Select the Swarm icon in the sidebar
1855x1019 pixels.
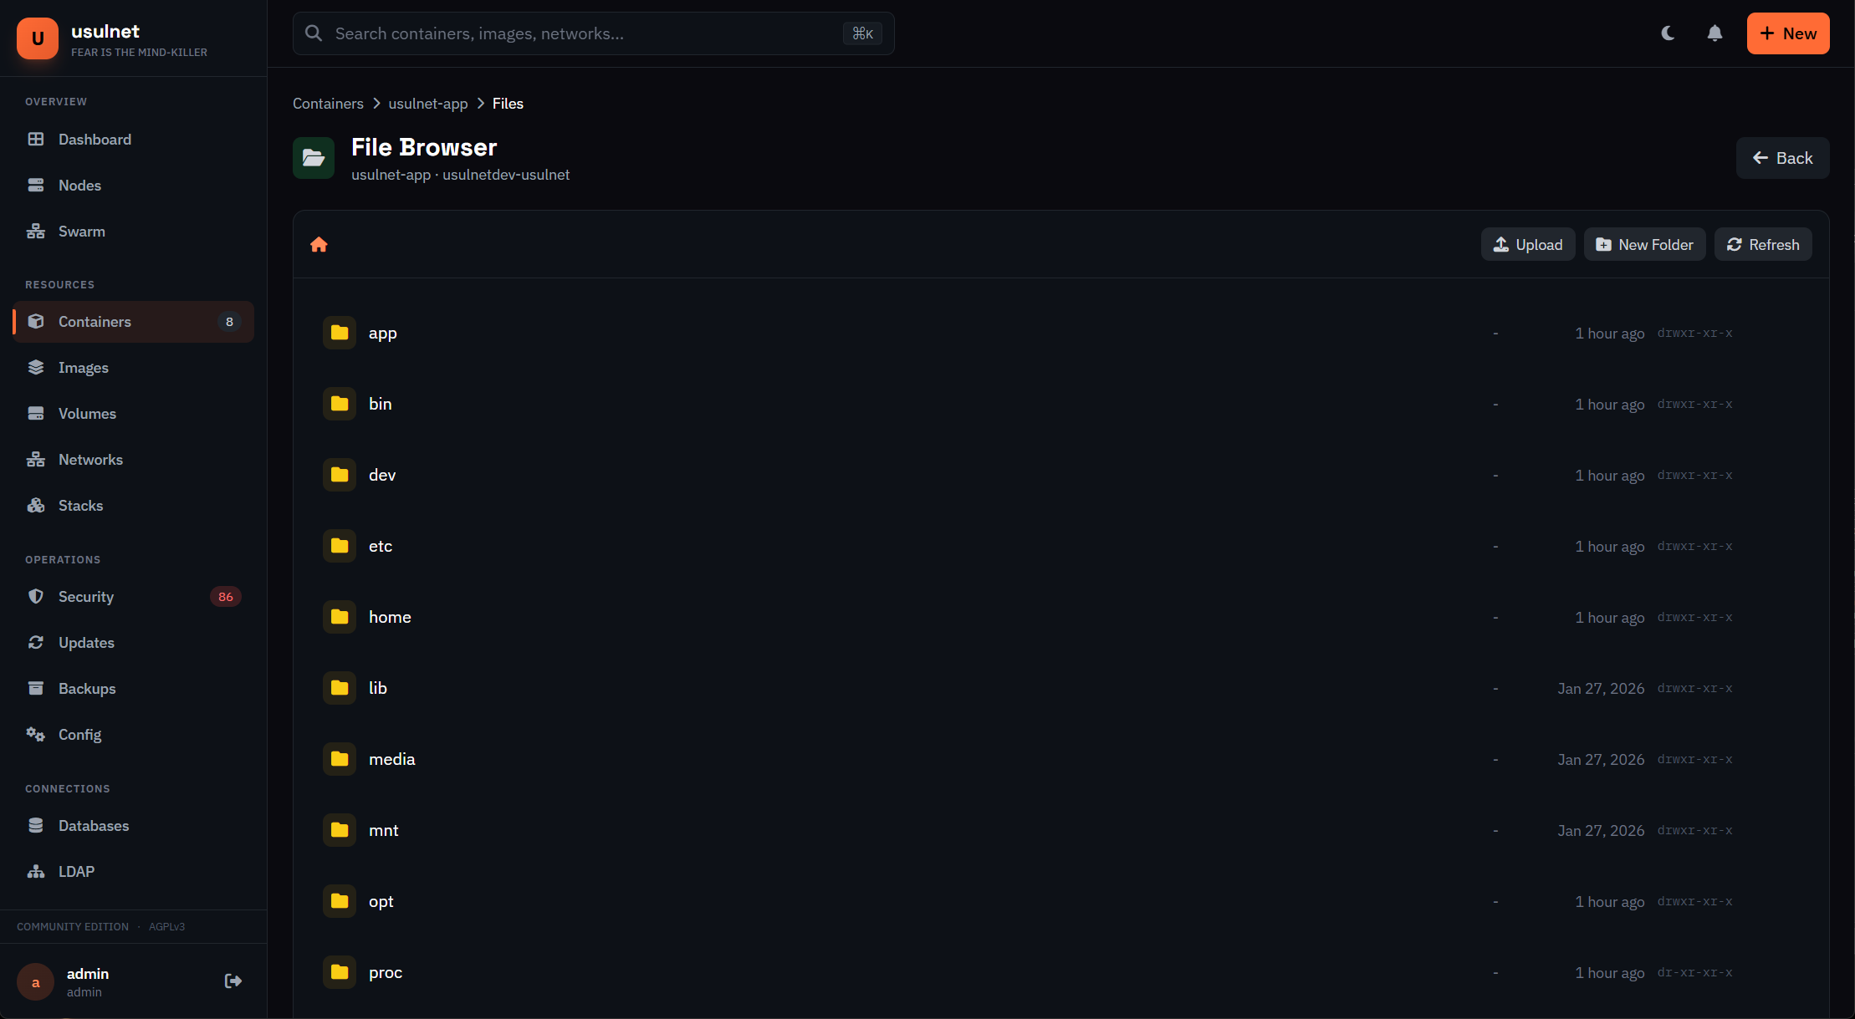point(36,231)
